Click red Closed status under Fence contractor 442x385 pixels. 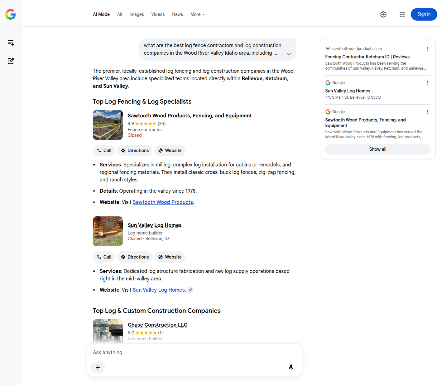coord(135,135)
